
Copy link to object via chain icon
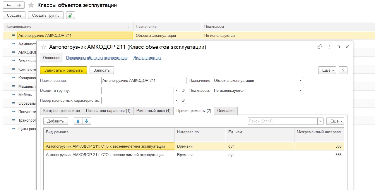coord(320,47)
